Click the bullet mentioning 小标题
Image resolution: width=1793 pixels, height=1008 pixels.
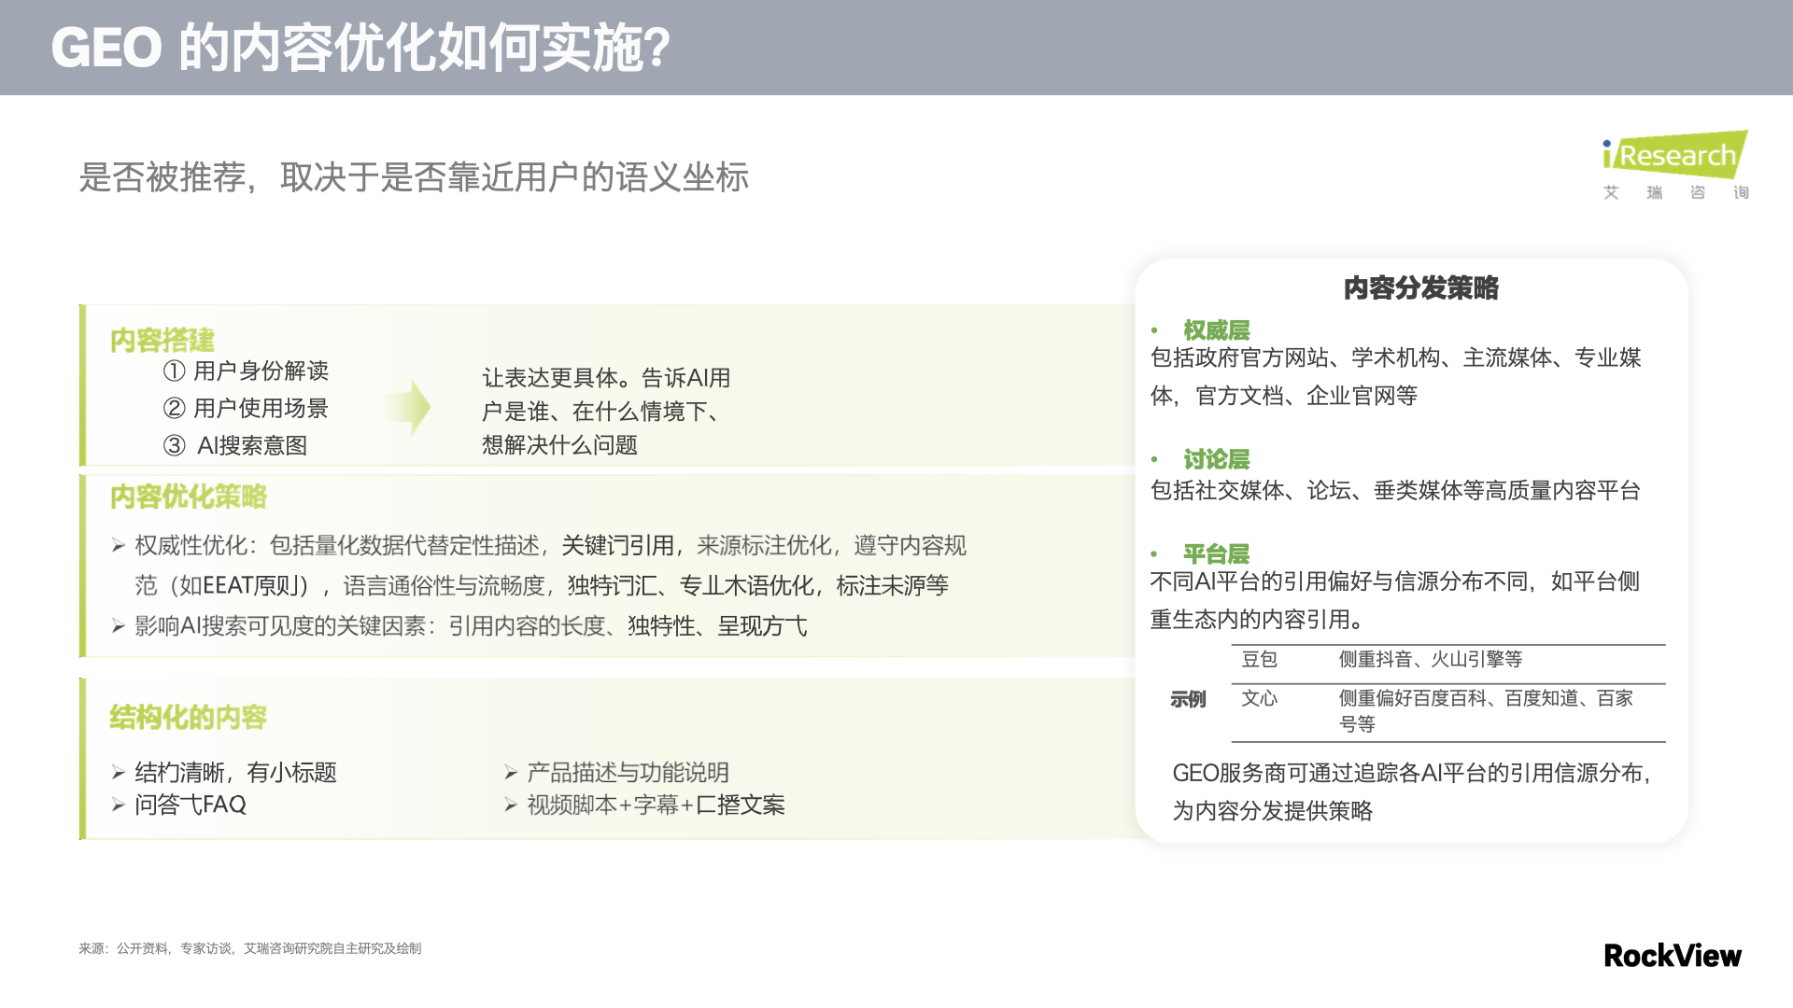pyautogui.click(x=224, y=772)
